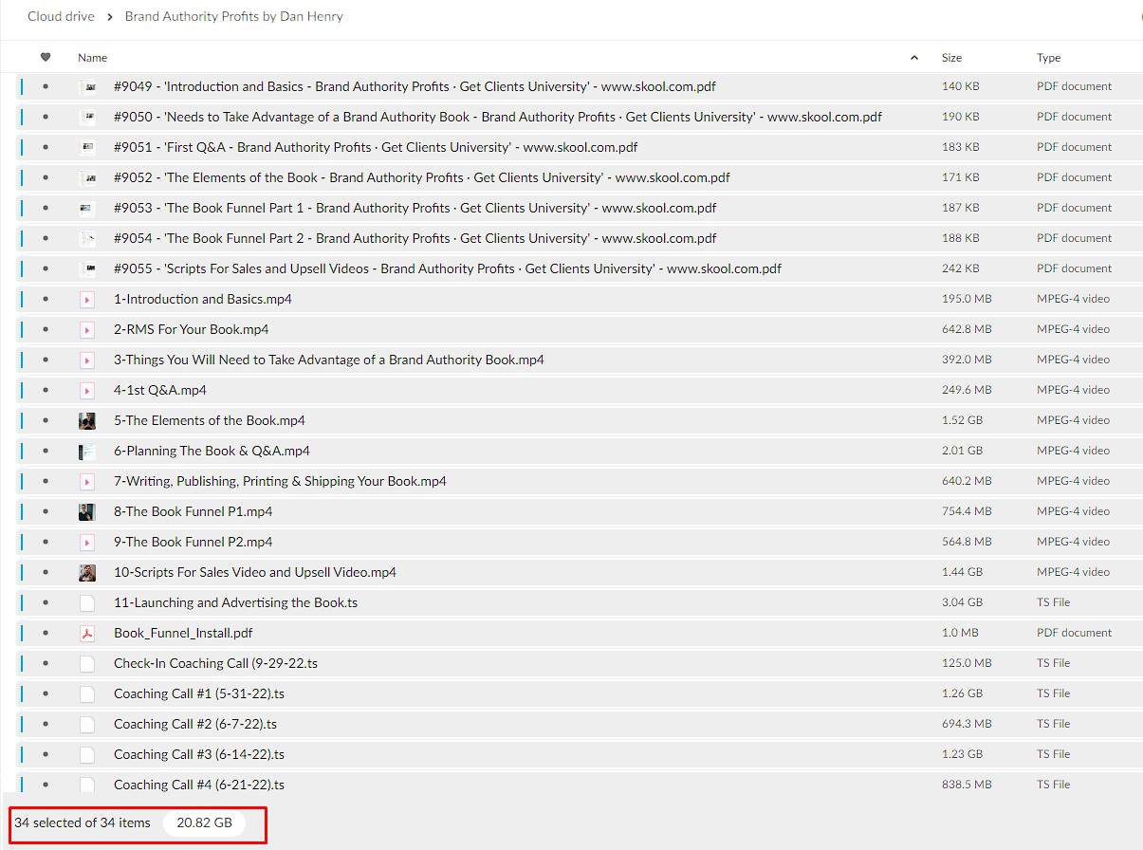Click the PDF thumbnail icon for #9049 Introduction file
Viewport: 1143px width, 850px height.
(x=88, y=86)
